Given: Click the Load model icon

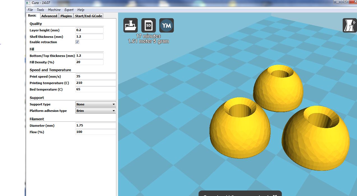Looking at the screenshot, I should tap(130, 25).
